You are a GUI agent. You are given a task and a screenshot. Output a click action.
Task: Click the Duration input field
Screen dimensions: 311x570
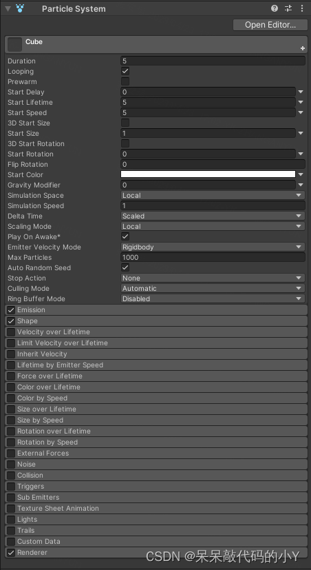click(x=213, y=61)
